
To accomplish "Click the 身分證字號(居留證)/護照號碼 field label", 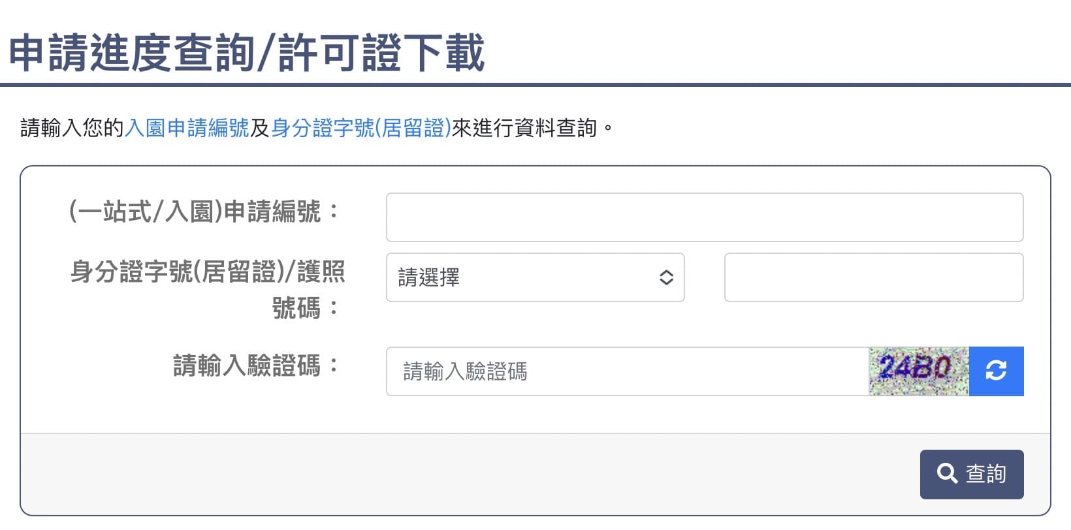I will pyautogui.click(x=208, y=289).
